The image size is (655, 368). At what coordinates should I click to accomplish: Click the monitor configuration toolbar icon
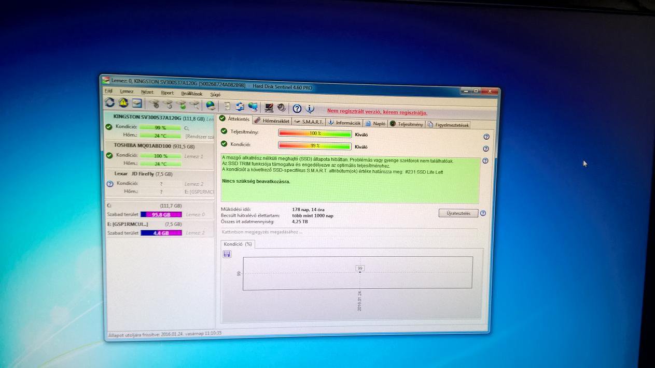click(269, 108)
